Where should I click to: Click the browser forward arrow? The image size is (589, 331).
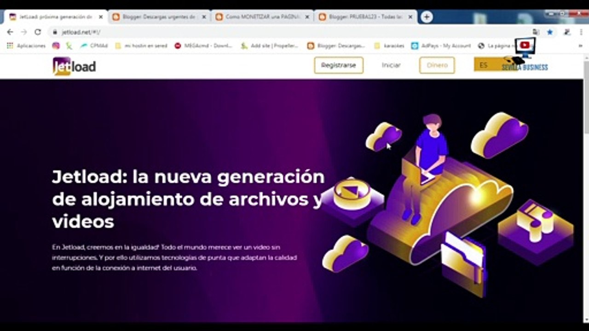click(24, 32)
